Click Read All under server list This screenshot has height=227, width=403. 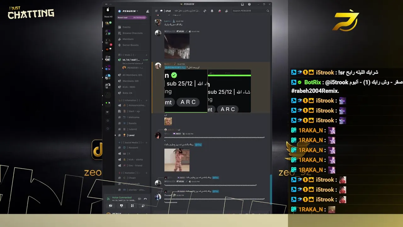pyautogui.click(x=108, y=17)
